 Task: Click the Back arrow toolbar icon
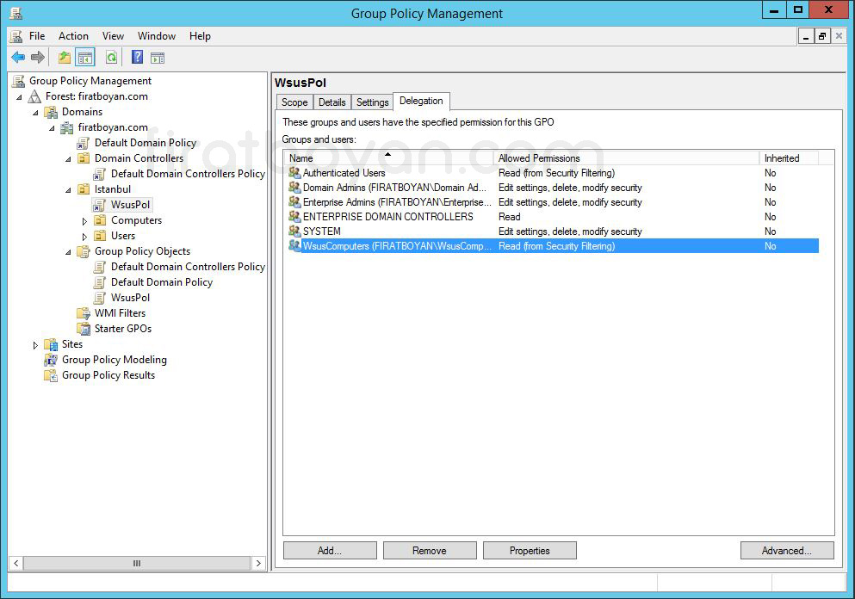(18, 57)
